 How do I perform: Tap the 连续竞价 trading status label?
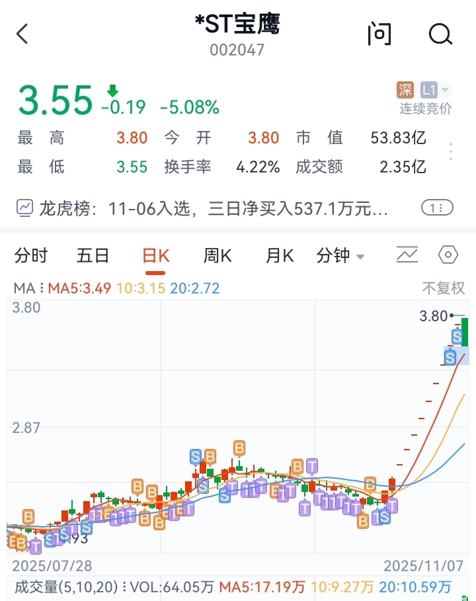[425, 109]
